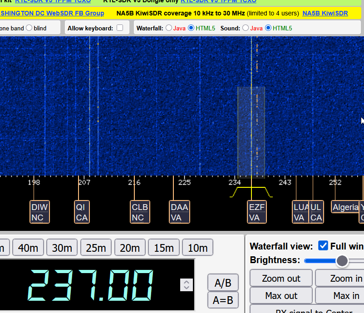Switch to the 20m band

pos(130,248)
